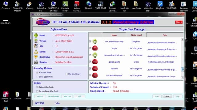
Task: Click the Reboot button
Action: 40,97
